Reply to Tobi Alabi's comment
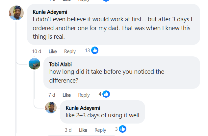 pyautogui.click(x=84, y=95)
